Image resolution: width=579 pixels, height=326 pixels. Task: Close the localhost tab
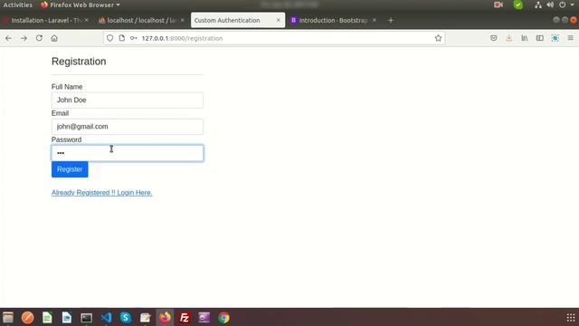(183, 20)
